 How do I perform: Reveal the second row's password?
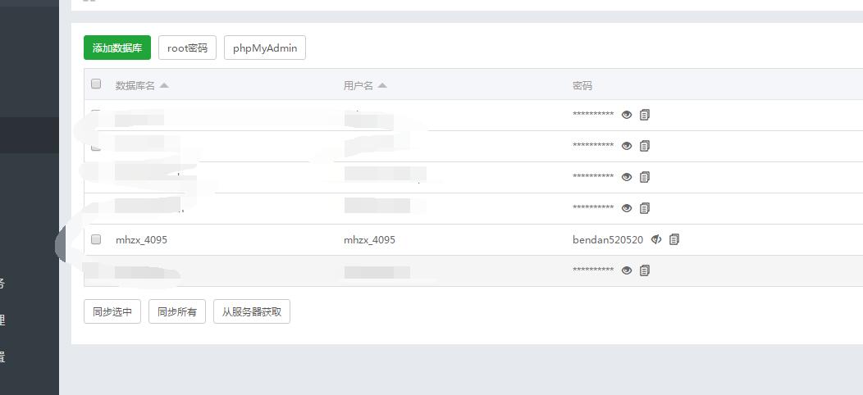pyautogui.click(x=627, y=146)
